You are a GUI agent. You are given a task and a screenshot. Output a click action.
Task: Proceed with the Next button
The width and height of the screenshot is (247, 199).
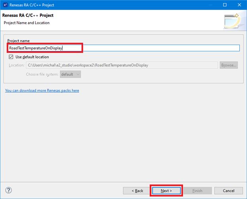(x=167, y=191)
